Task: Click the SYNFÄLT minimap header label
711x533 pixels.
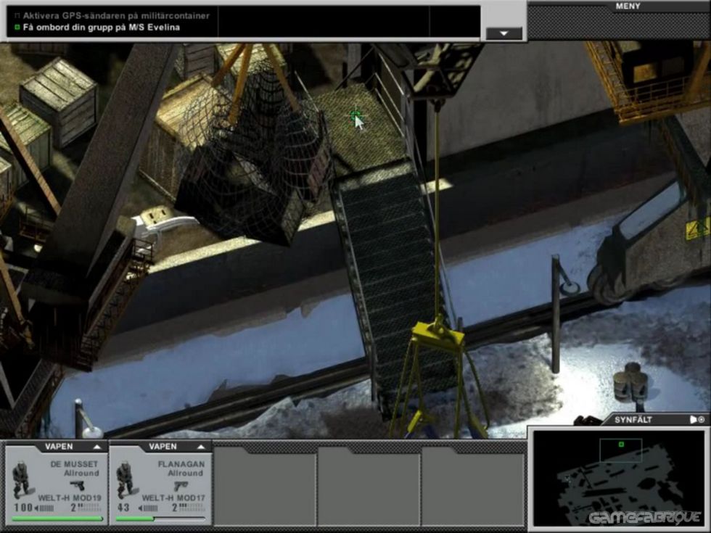Action: (633, 420)
